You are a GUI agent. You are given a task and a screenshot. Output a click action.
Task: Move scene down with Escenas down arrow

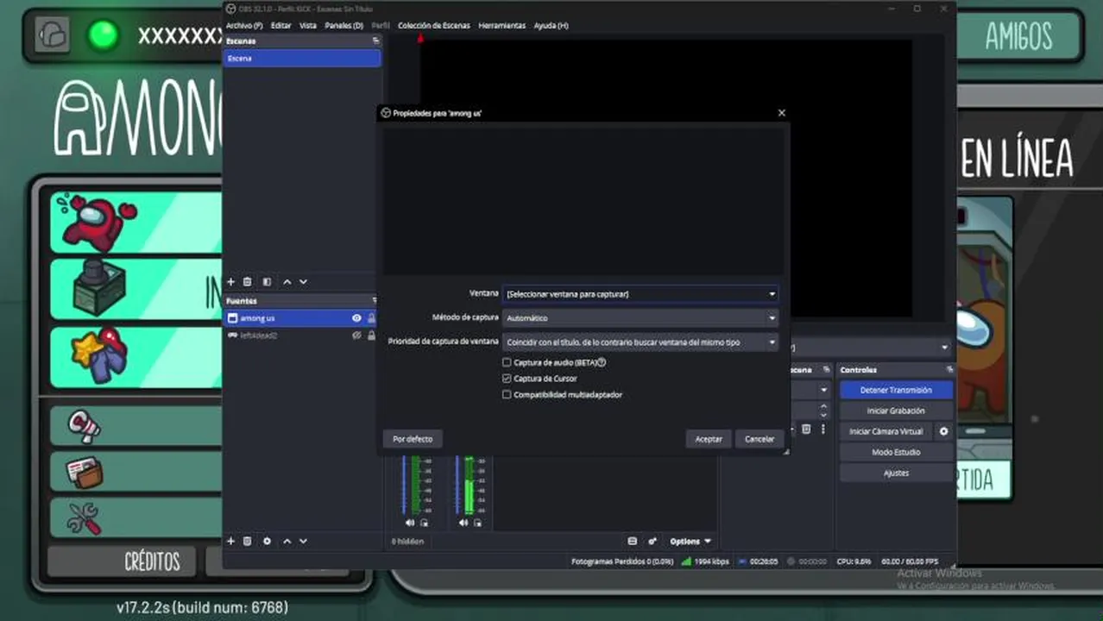(303, 282)
